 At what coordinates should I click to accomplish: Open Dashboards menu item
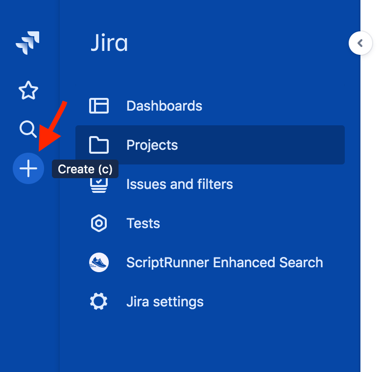tap(210, 106)
